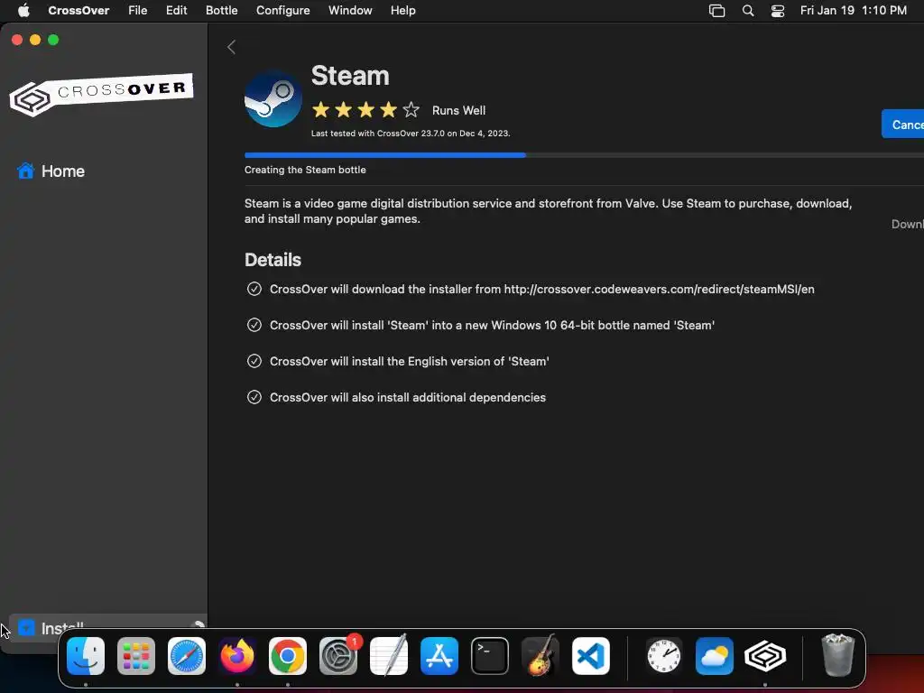
Task: Open Terminal from the Dock
Action: pos(490,656)
